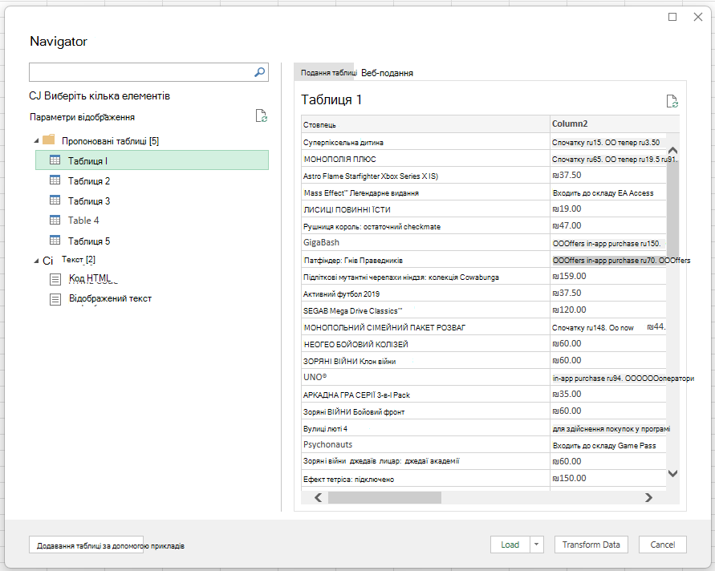Click the refresh icon beside Параметри відображення
Screen dimensions: 715x571
pos(262,115)
